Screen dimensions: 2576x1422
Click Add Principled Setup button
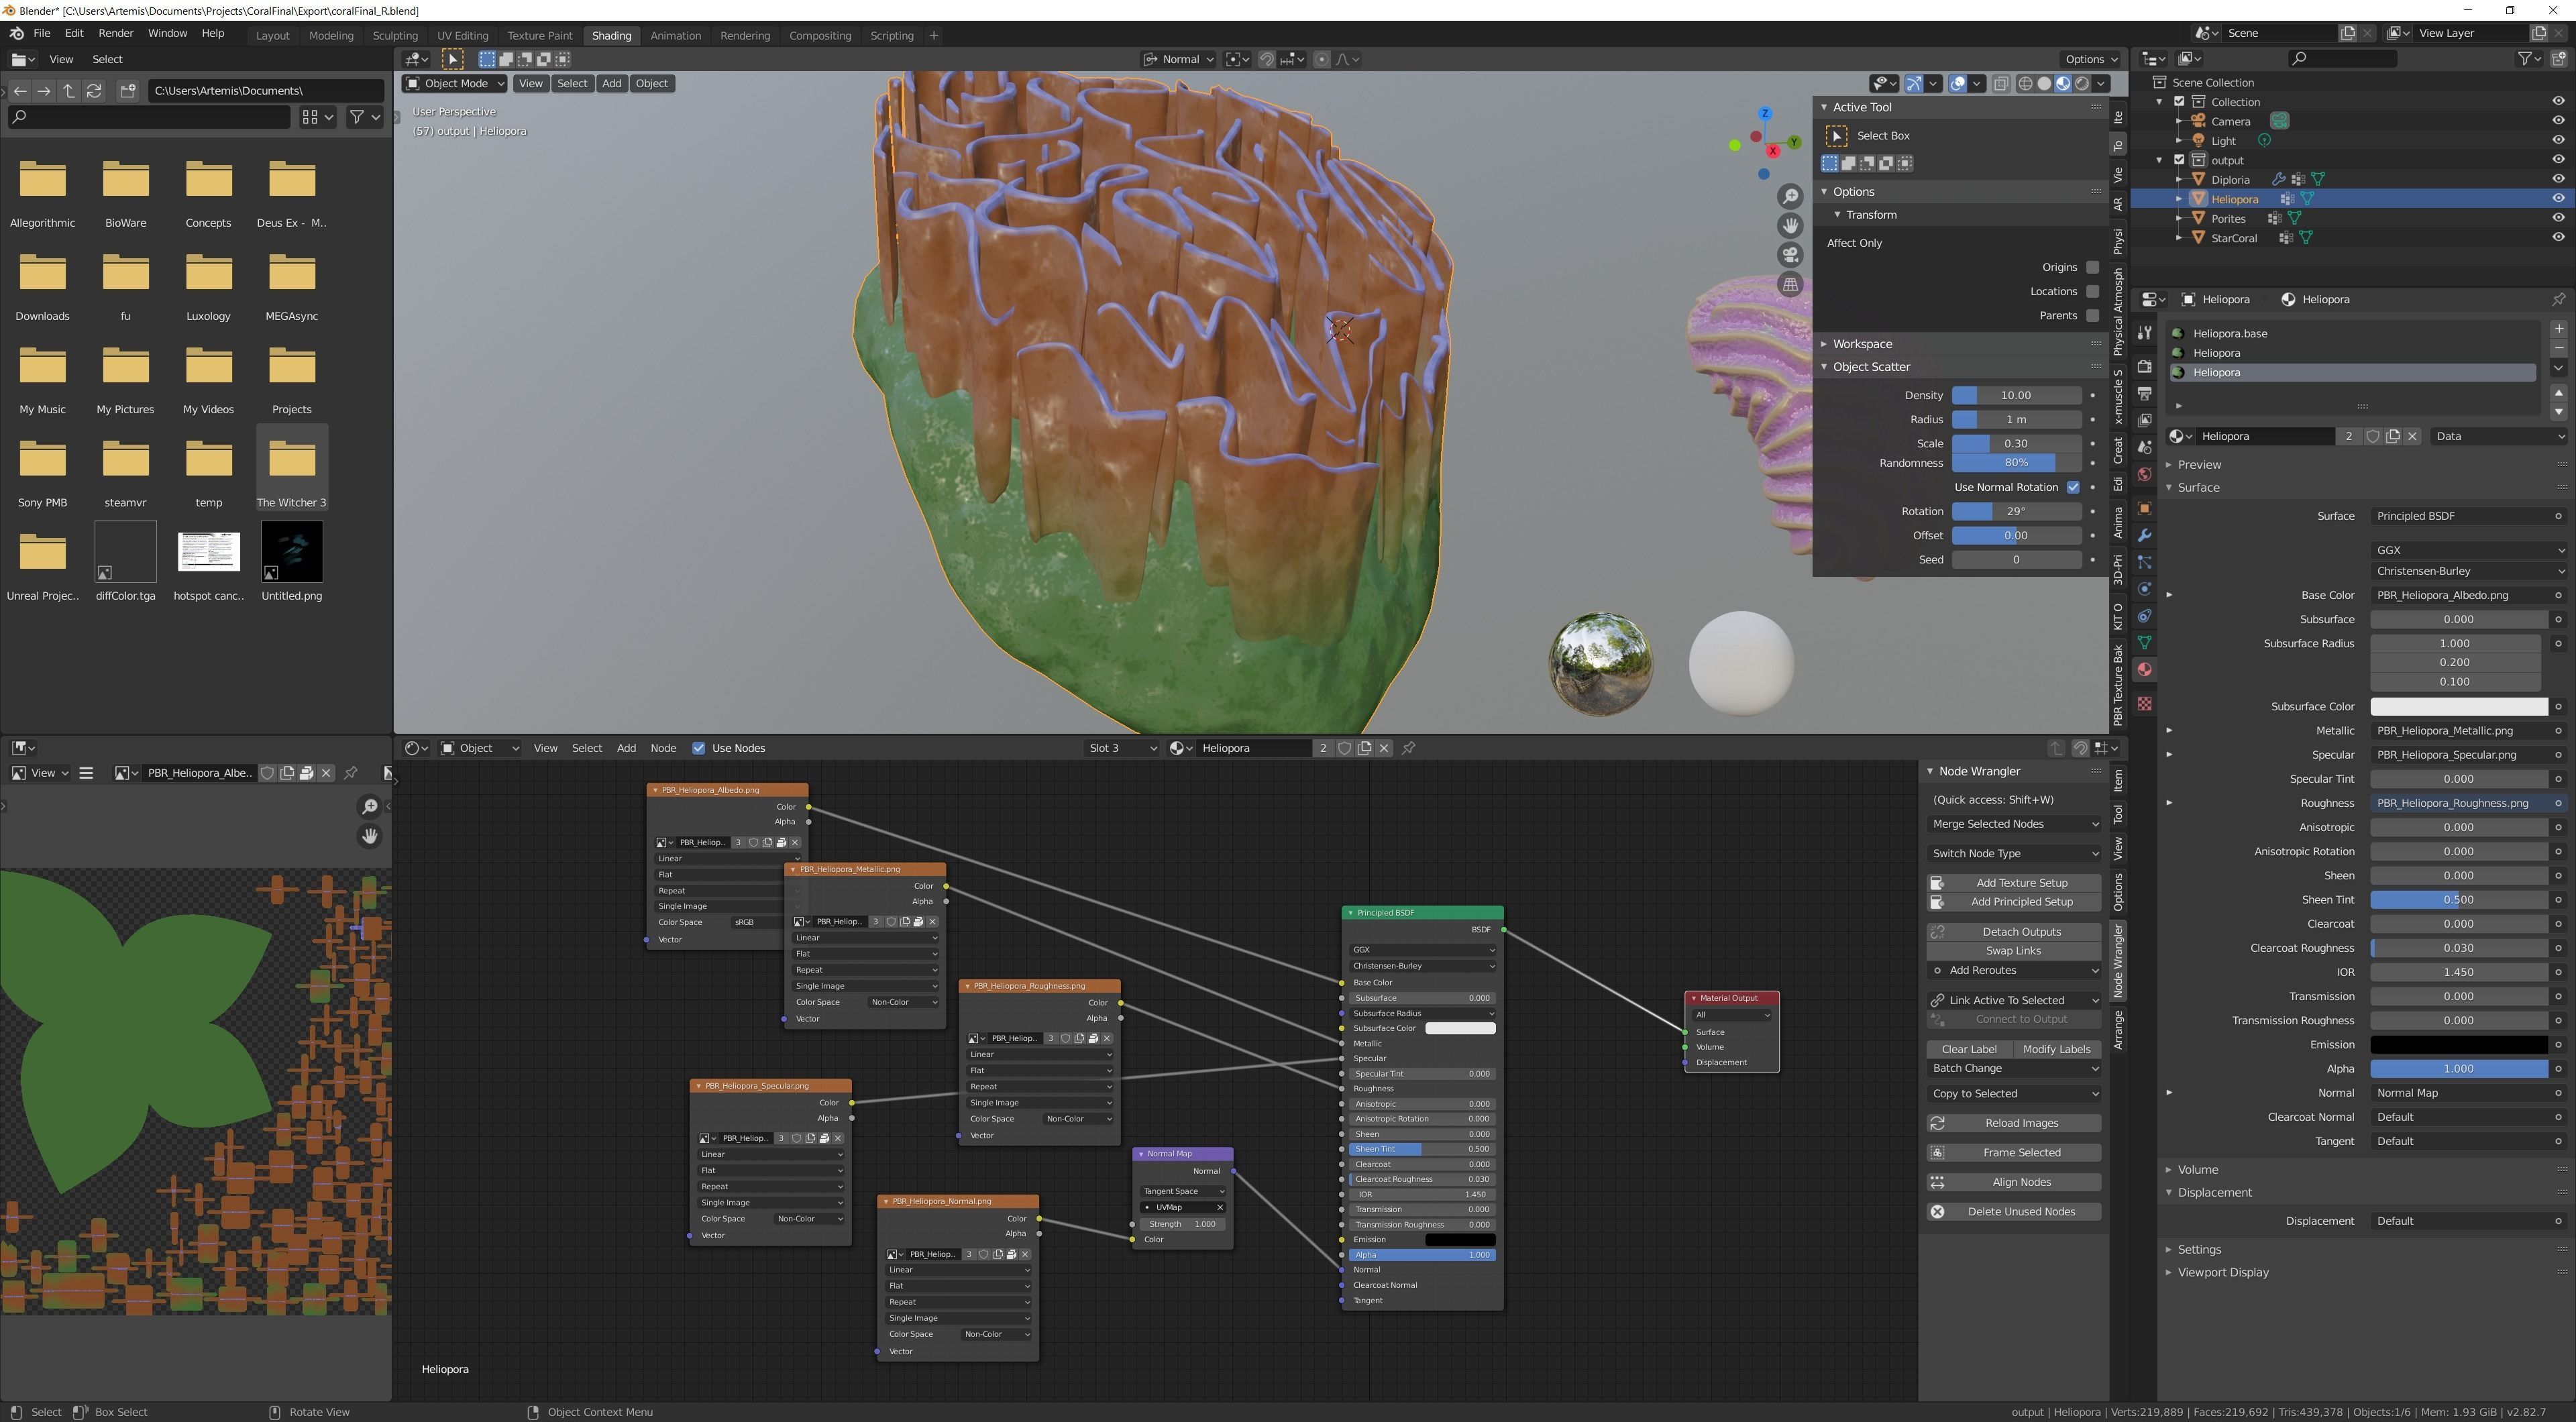[2014, 902]
